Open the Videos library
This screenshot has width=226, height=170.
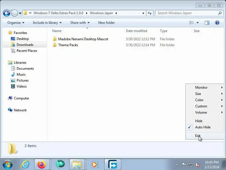pyautogui.click(x=21, y=86)
